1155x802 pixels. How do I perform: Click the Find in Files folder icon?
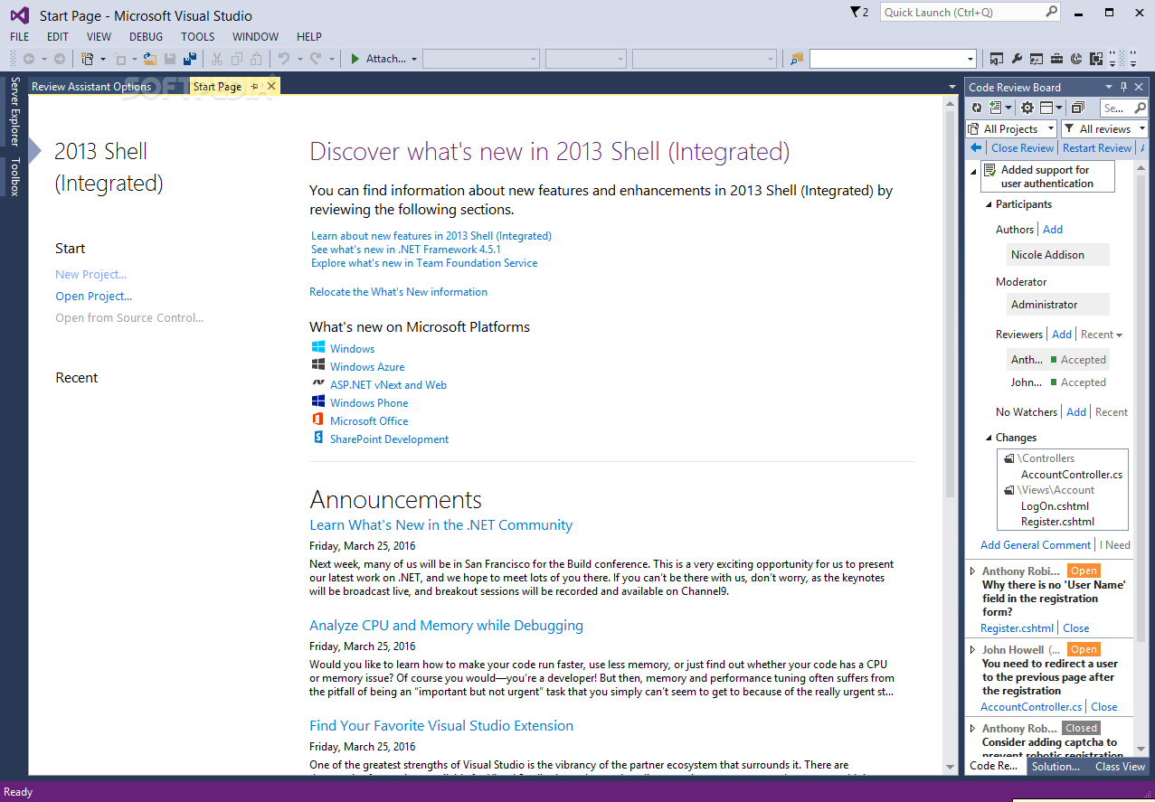[797, 59]
